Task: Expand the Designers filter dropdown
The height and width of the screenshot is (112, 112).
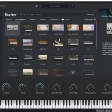Action: point(55,20)
